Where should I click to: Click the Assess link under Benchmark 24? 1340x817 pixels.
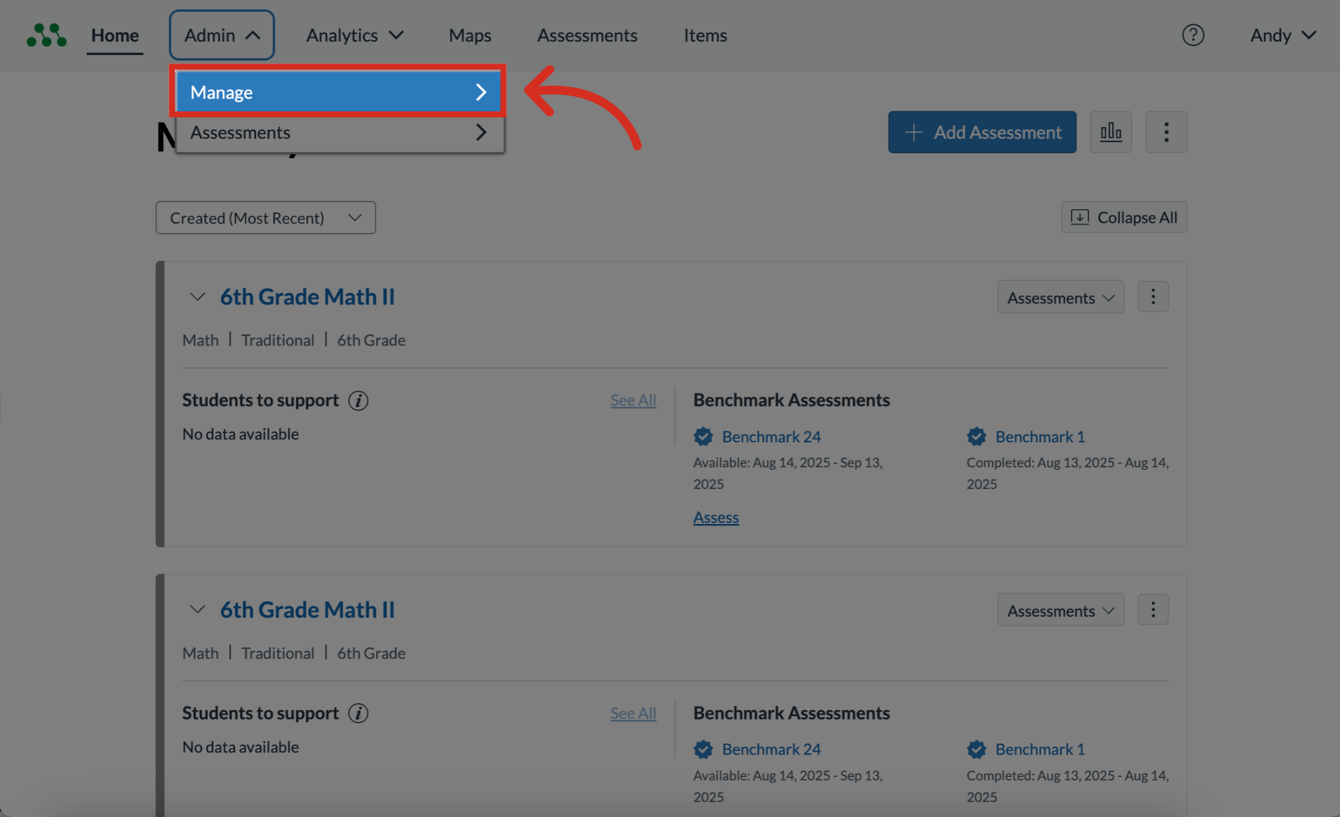715,517
